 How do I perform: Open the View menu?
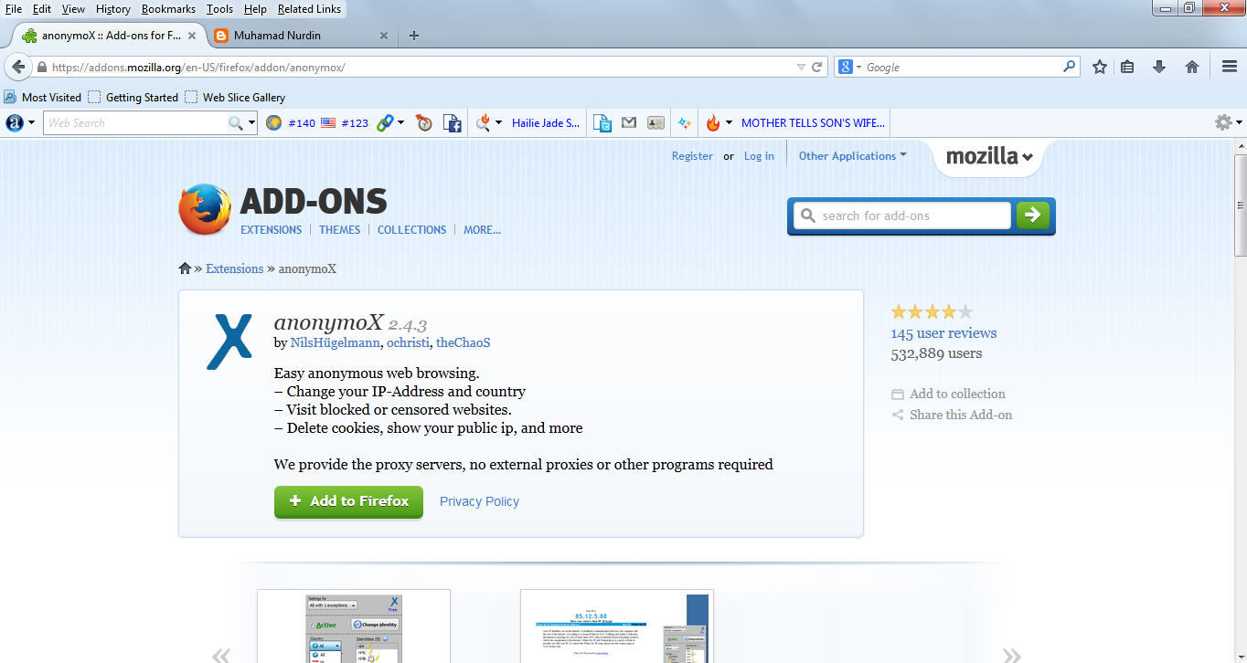[73, 8]
